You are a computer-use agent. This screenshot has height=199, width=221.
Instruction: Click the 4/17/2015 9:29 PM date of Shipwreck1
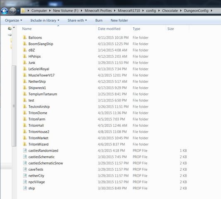click(x=112, y=88)
